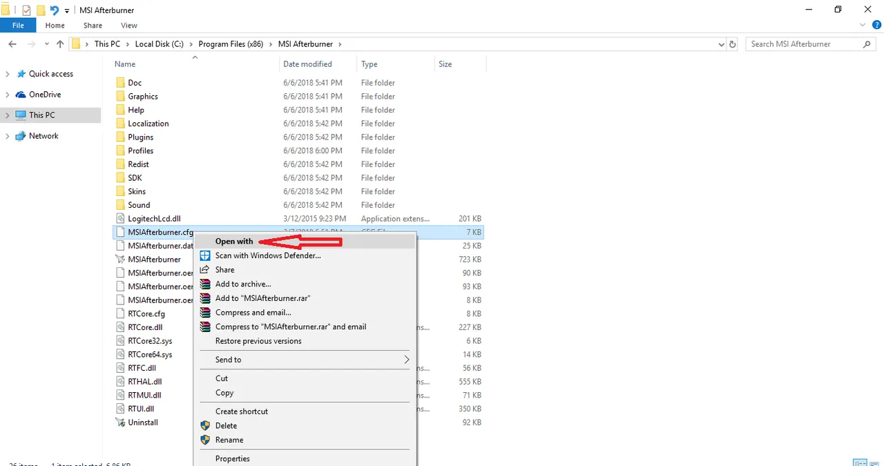Switch to the Share ribbon tab
The image size is (884, 466).
coord(93,26)
